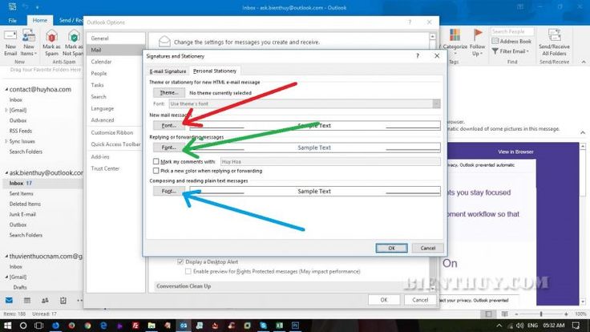
Task: Open Calendar view in navigation bar
Action: tap(27, 301)
